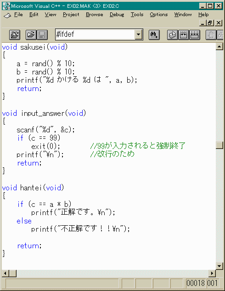Screen dimensions: 225x291
Task: Click the vertical scrollbar down arrow
Action: [219, 266]
